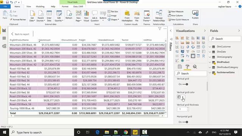Click Manage Relationships button
Image resolution: width=242 pixels, height=136 pixels.
[159, 16]
